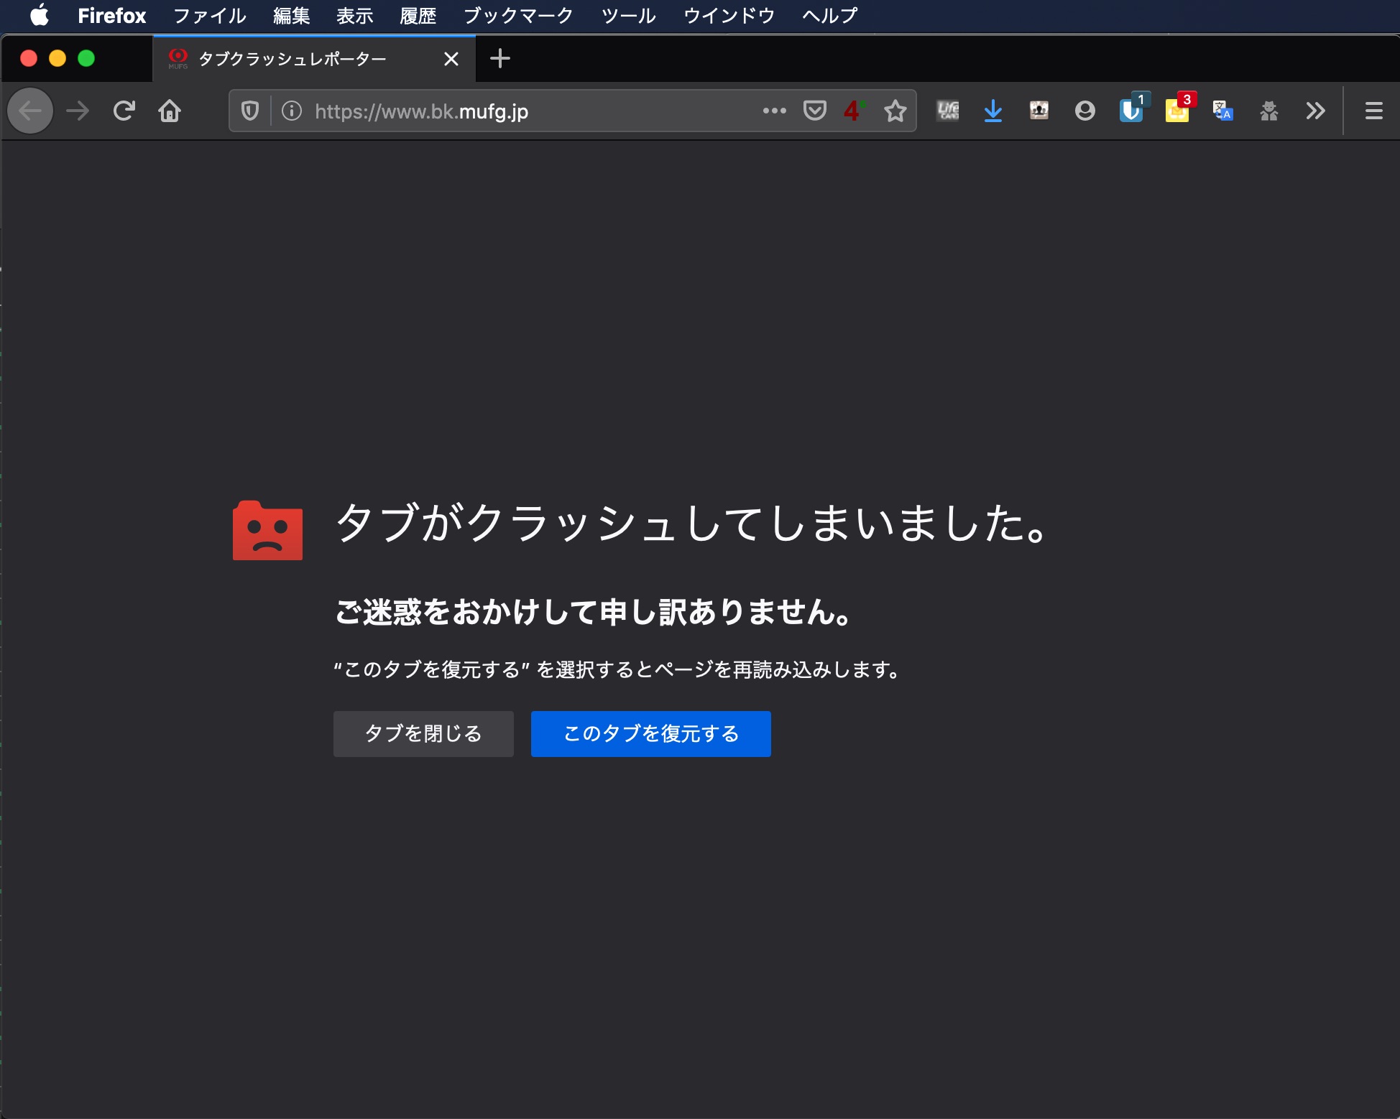Viewport: 1400px width, 1119px height.
Task: Click タブを閉じる button
Action: 423,734
